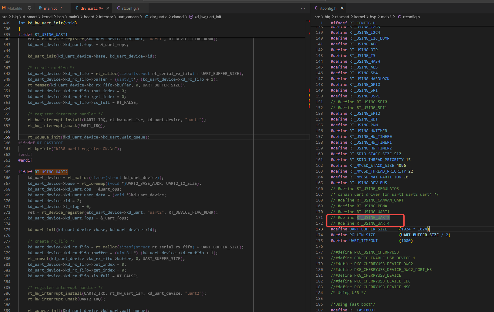Open the interdrv breadcrumb folder
The image size is (494, 312).
(106, 17)
